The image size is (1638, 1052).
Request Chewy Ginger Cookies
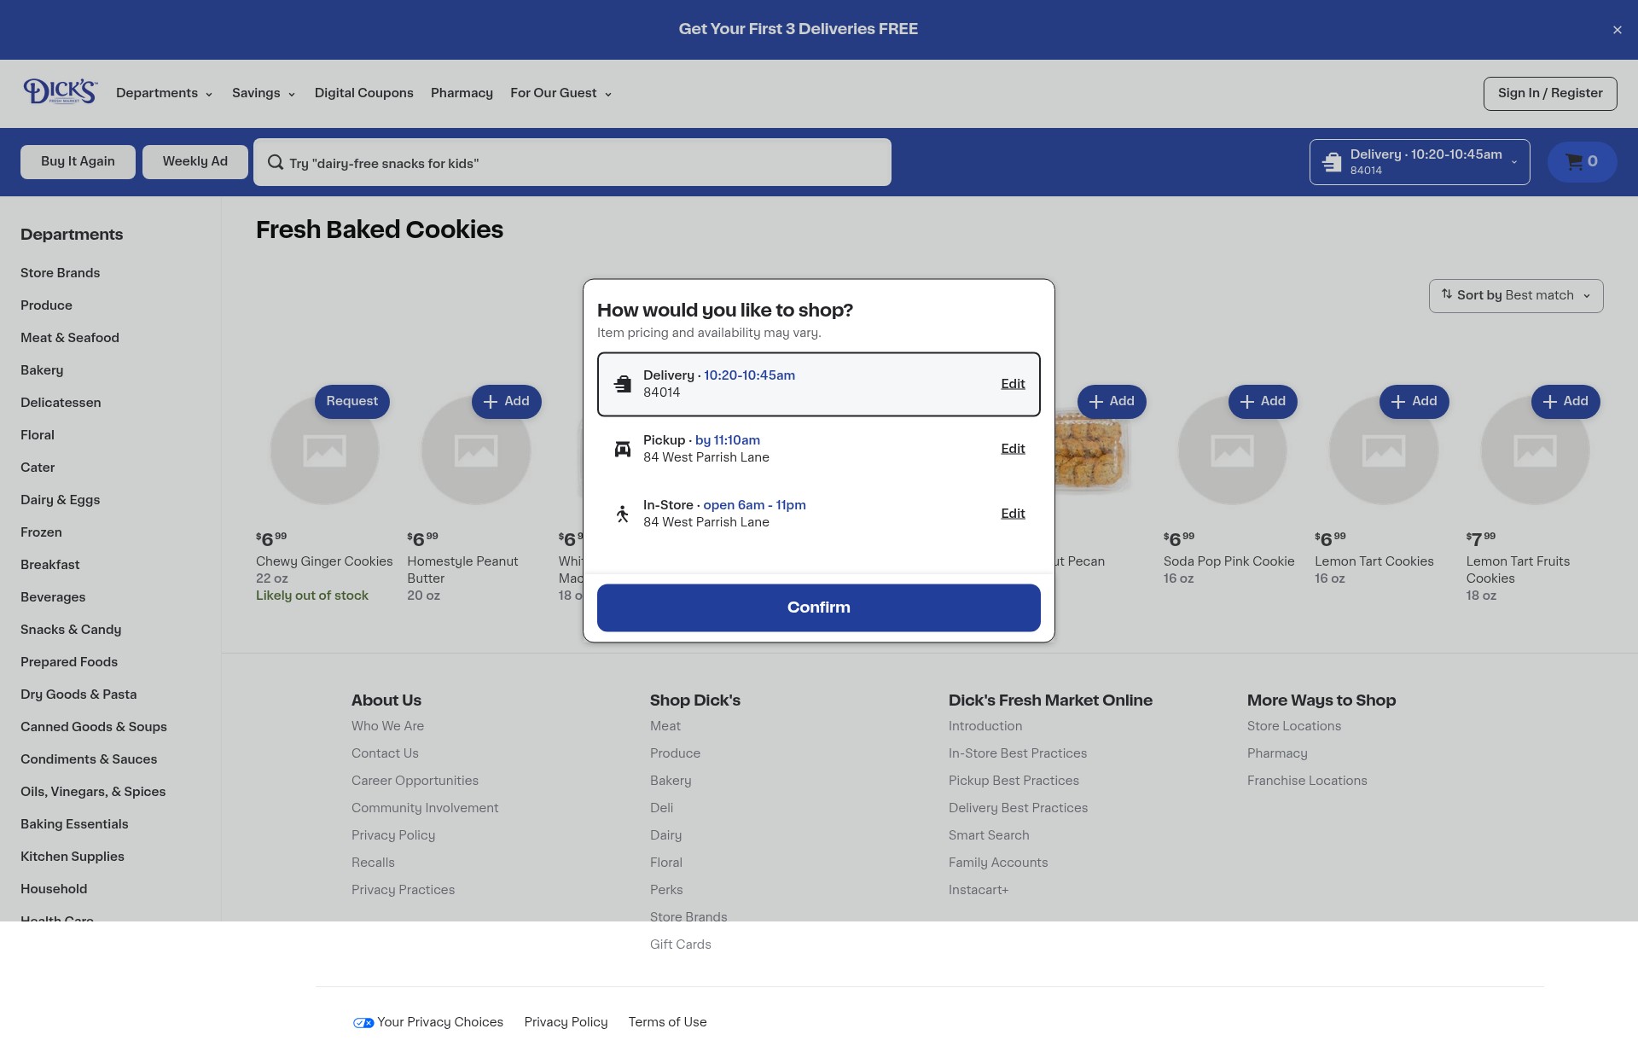point(352,401)
